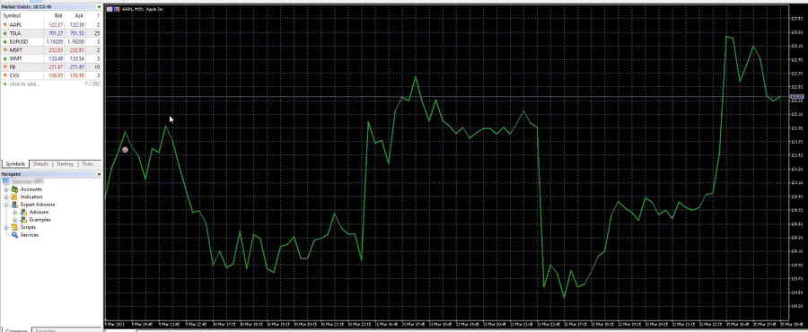Image resolution: width=808 pixels, height=332 pixels.
Task: Click the Examples folder icon
Action: [23, 220]
